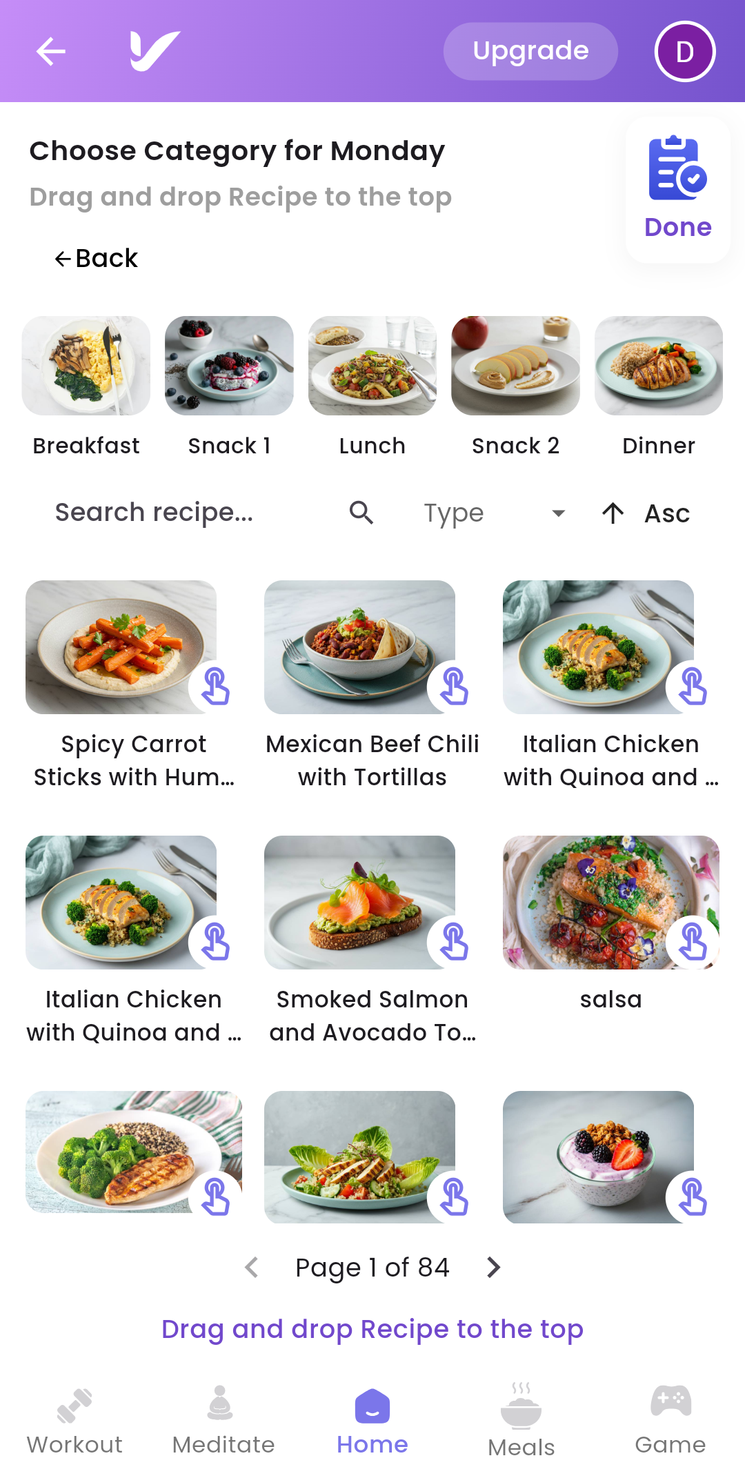Click the Back link
The image size is (745, 1467).
click(x=97, y=259)
